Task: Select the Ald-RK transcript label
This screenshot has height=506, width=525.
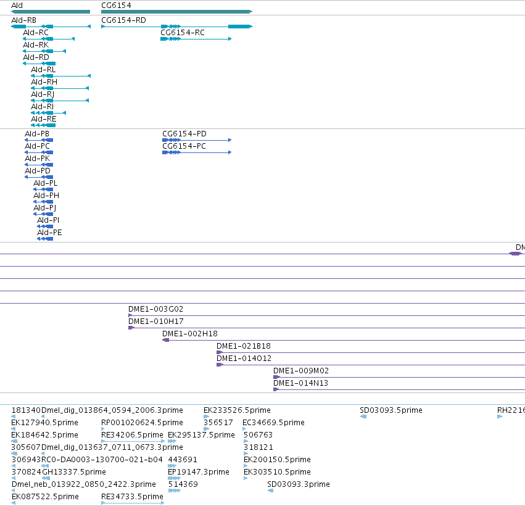Action: (36, 45)
